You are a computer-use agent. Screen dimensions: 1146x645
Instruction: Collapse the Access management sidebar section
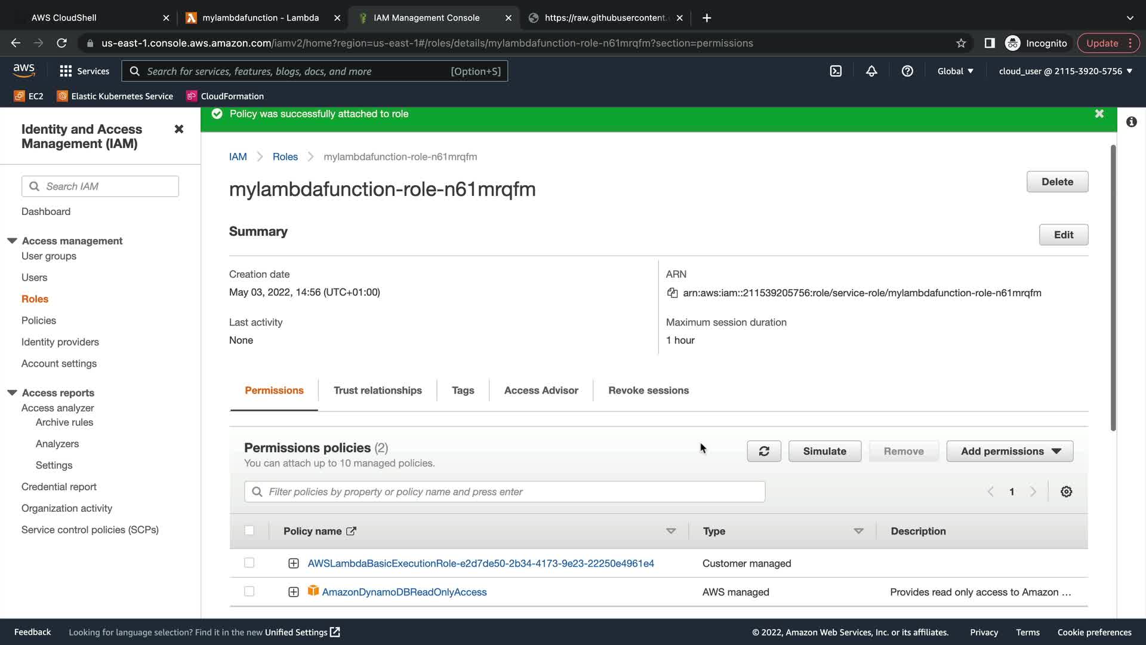(12, 241)
